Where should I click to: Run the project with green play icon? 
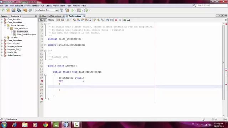click(73, 10)
